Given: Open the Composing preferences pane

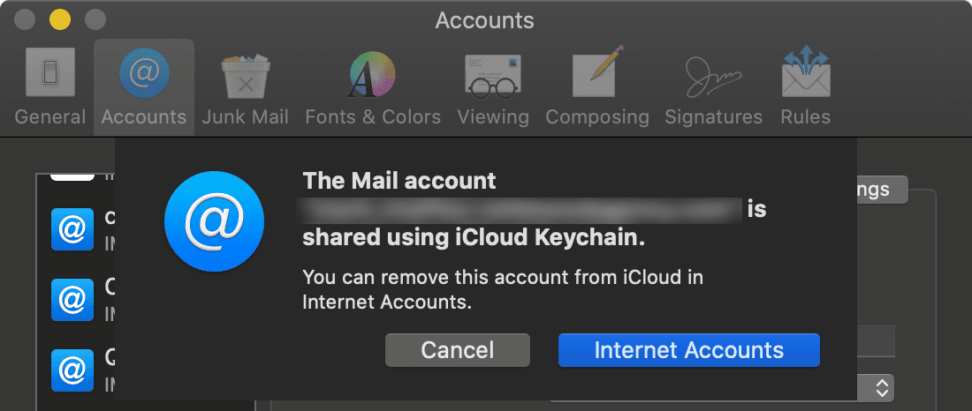Looking at the screenshot, I should (596, 86).
